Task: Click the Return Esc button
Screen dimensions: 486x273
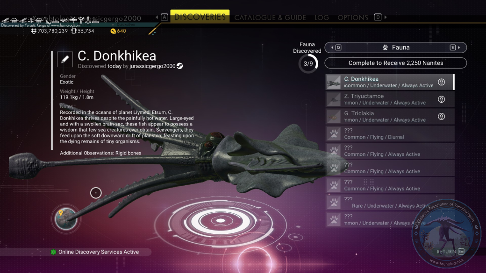Action: 450,252
